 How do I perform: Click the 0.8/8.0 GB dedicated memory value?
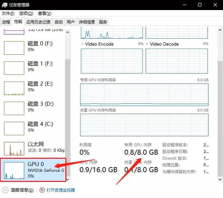point(141,152)
